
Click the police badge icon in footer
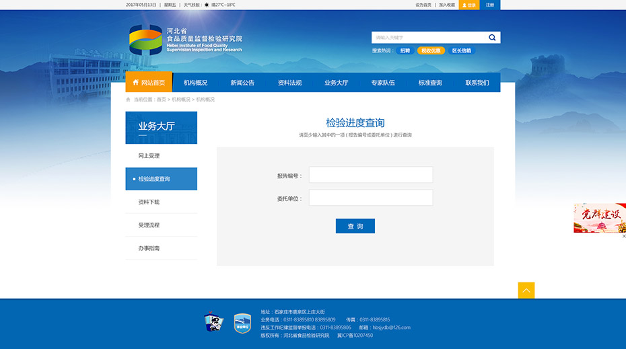[x=211, y=323]
